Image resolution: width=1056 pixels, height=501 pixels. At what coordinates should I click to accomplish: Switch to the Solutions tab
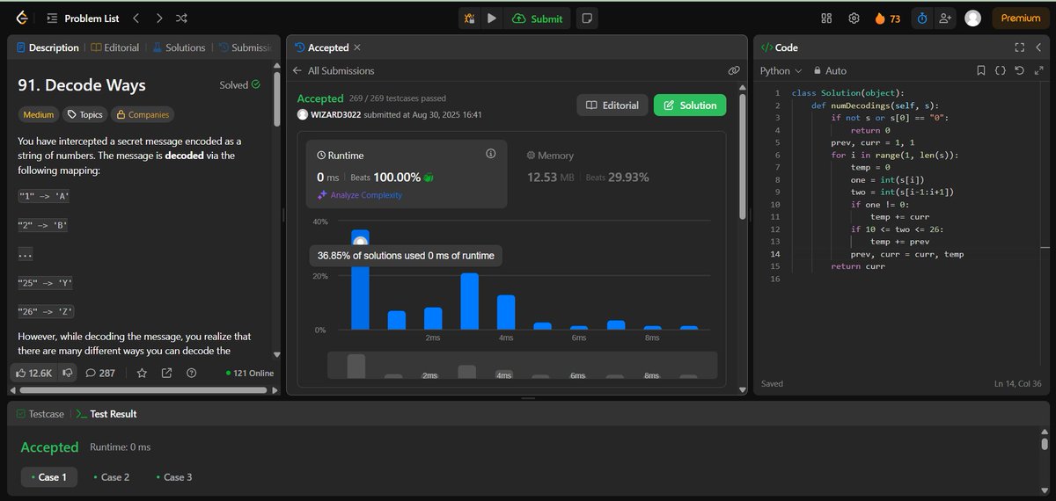pyautogui.click(x=180, y=47)
